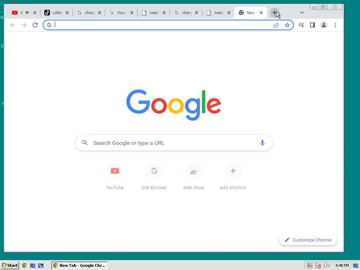Image resolution: width=360 pixels, height=270 pixels.
Task: Open the profile avatar menu
Action: (x=324, y=25)
